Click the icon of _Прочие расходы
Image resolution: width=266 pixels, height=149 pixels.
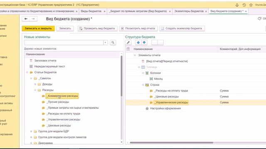[43, 102]
